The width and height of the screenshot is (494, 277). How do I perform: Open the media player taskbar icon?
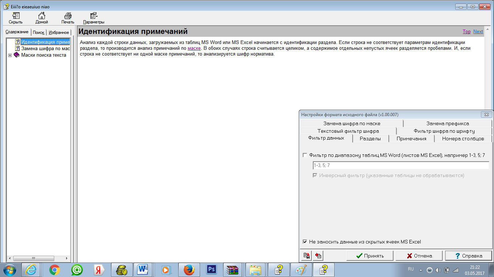166,269
